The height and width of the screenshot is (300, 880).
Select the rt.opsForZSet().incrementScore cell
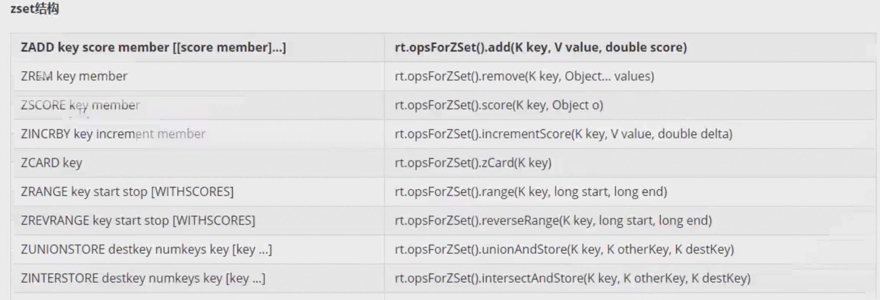tap(563, 134)
